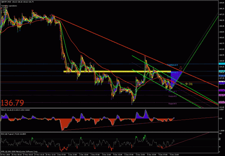This screenshot has height=156, width=225.
Task: Click the red down arrow marker above the trendline
Action: click(x=181, y=68)
